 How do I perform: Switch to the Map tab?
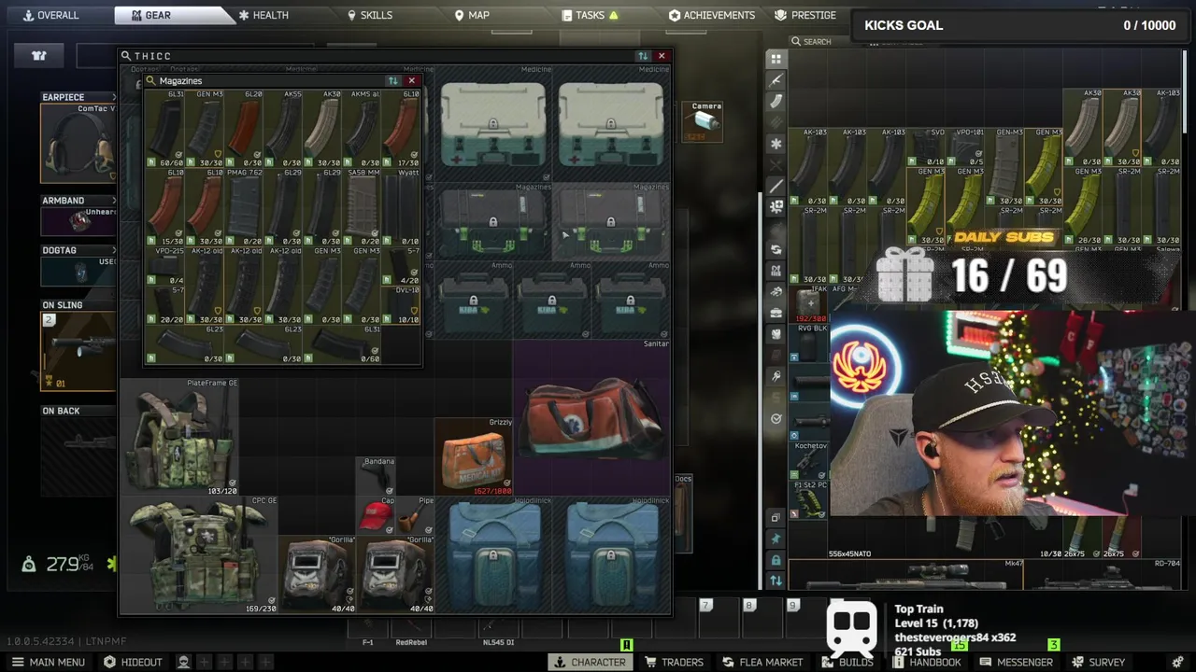[472, 15]
